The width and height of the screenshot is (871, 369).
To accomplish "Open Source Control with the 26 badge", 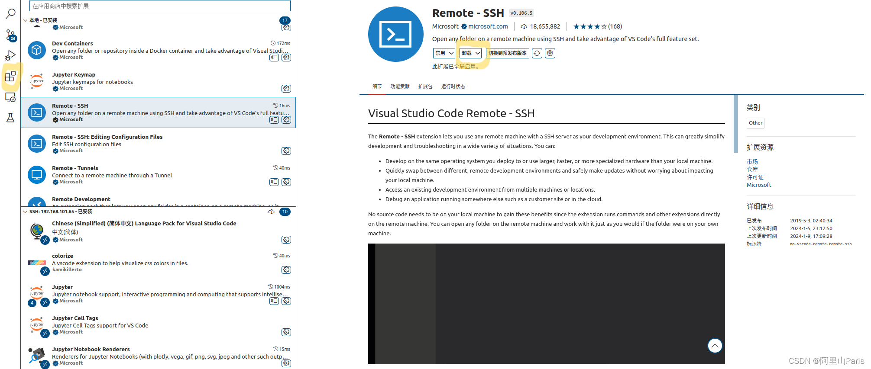I will click(x=10, y=35).
